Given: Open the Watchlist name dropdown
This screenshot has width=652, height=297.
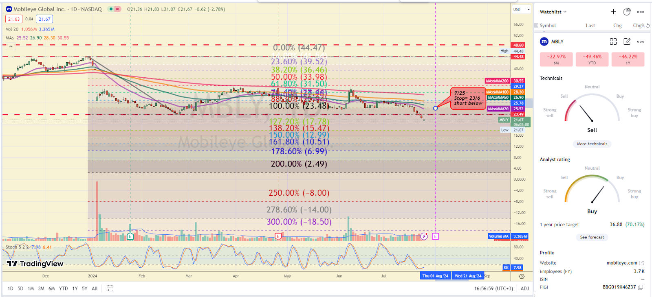Looking at the screenshot, I should [553, 12].
